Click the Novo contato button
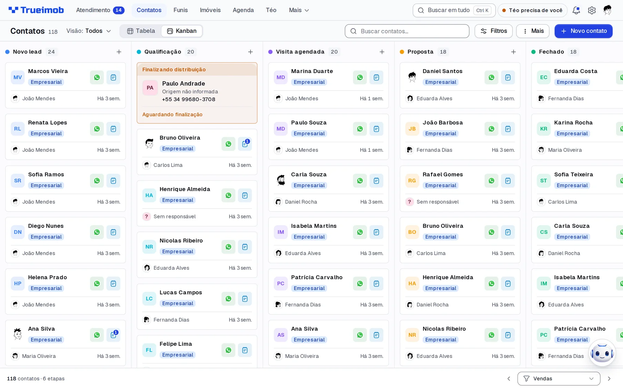The height and width of the screenshot is (389, 623). click(584, 31)
